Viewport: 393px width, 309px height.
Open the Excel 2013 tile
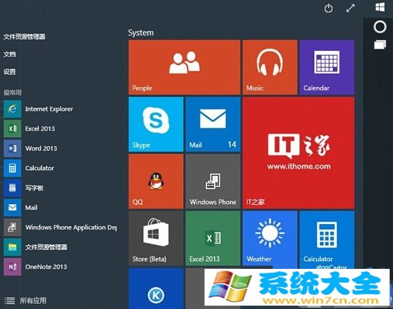pyautogui.click(x=213, y=238)
